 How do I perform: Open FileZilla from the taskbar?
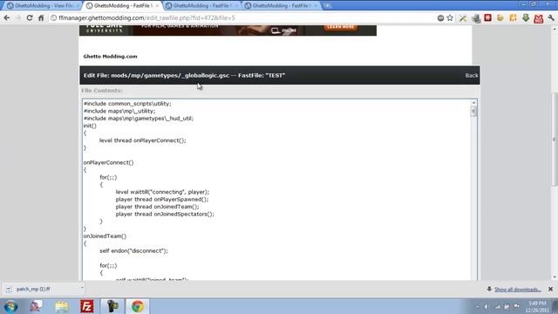87,306
